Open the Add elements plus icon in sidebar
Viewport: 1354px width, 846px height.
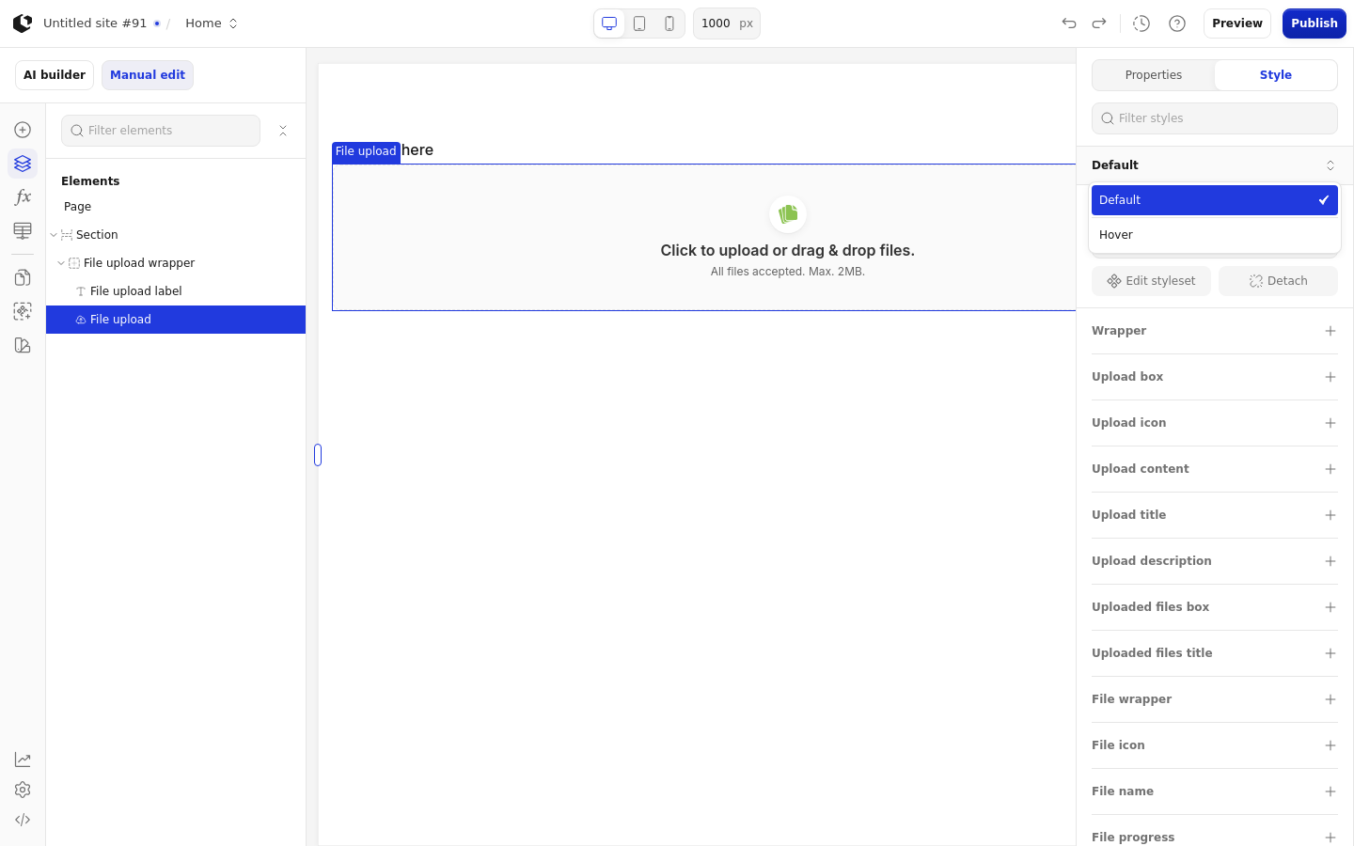[x=23, y=130]
